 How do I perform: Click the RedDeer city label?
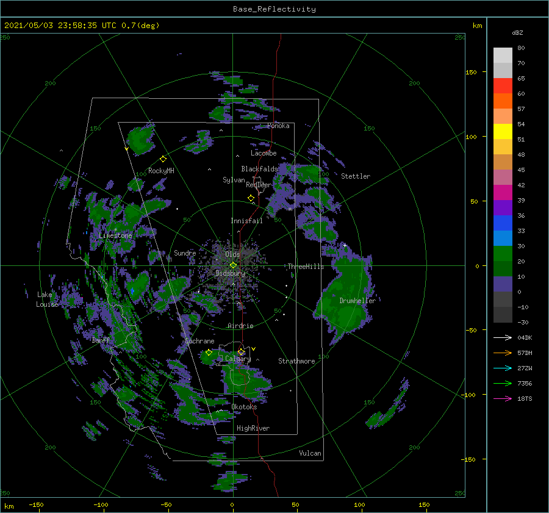click(x=259, y=185)
